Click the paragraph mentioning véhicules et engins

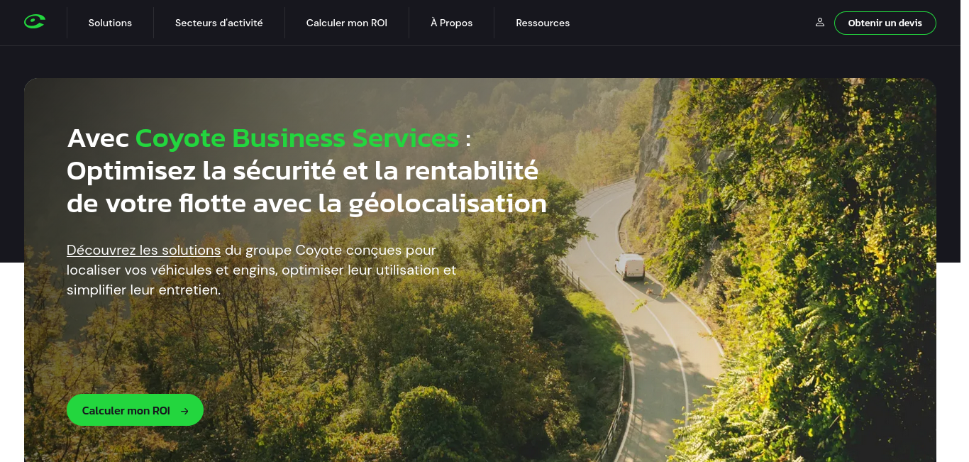(x=262, y=270)
